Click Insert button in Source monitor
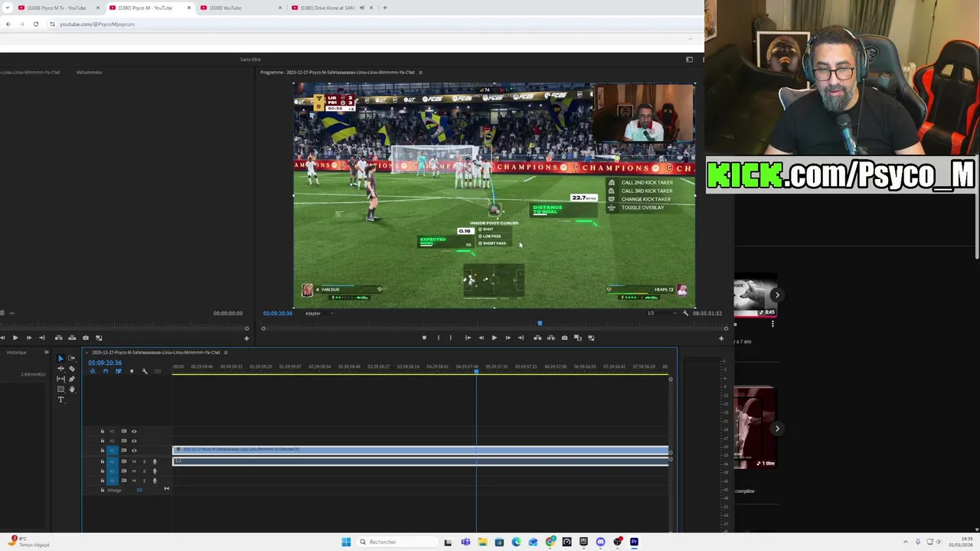Viewport: 980px width, 551px height. 59,337
